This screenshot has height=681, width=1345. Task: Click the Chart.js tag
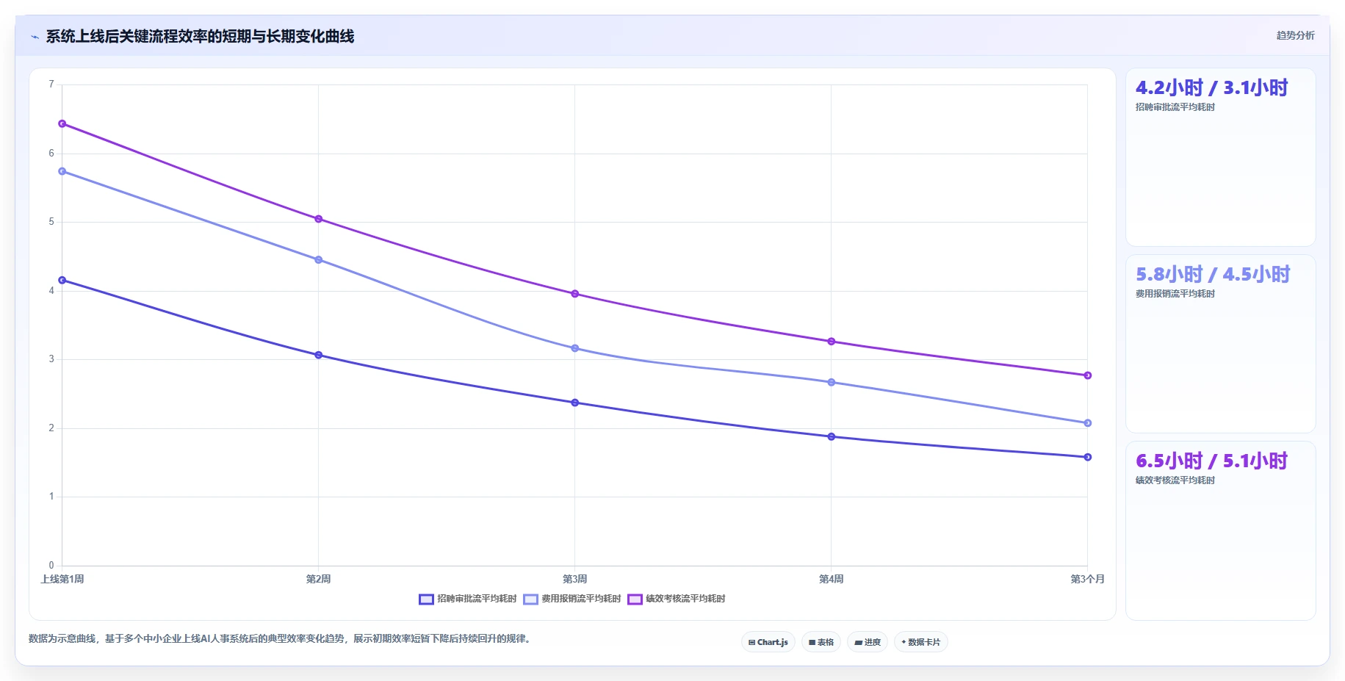pos(768,642)
